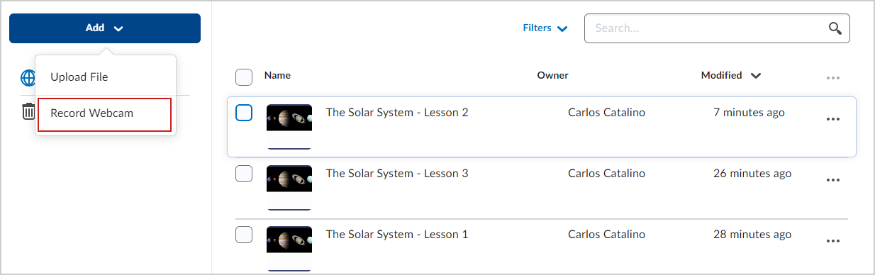Expand the Filters dropdown
Viewport: 875px width, 275px height.
tap(545, 28)
